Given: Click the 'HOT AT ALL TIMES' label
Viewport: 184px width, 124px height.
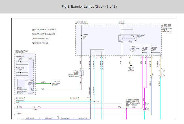Looking at the screenshot, I should coord(122,23).
